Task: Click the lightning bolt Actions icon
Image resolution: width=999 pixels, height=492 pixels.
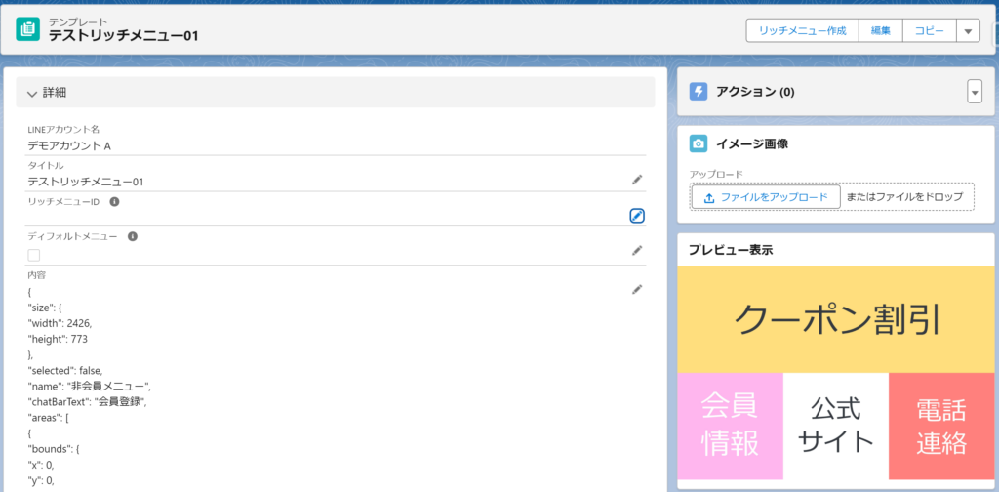Action: (698, 92)
